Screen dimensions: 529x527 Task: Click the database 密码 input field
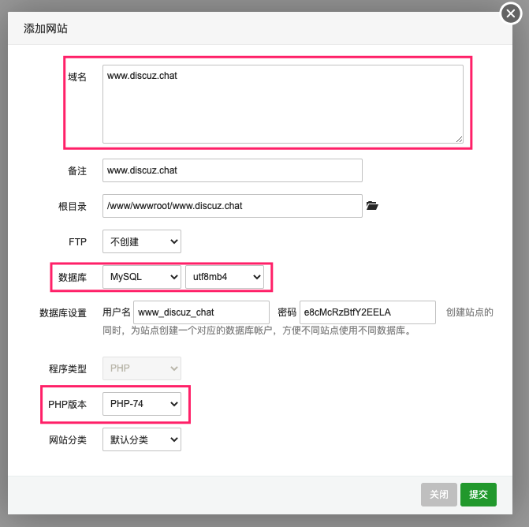[367, 312]
